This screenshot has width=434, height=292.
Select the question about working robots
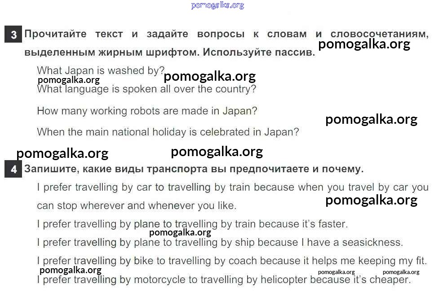[147, 111]
